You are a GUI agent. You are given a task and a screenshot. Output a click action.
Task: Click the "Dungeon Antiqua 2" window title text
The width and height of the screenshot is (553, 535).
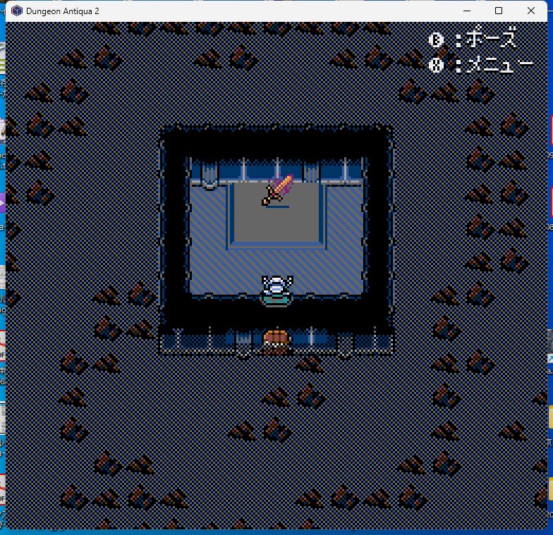click(x=62, y=11)
